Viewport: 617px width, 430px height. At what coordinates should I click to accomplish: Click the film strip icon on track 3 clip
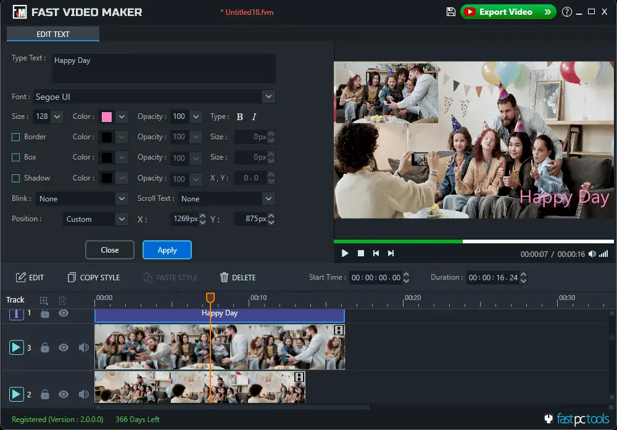[339, 330]
